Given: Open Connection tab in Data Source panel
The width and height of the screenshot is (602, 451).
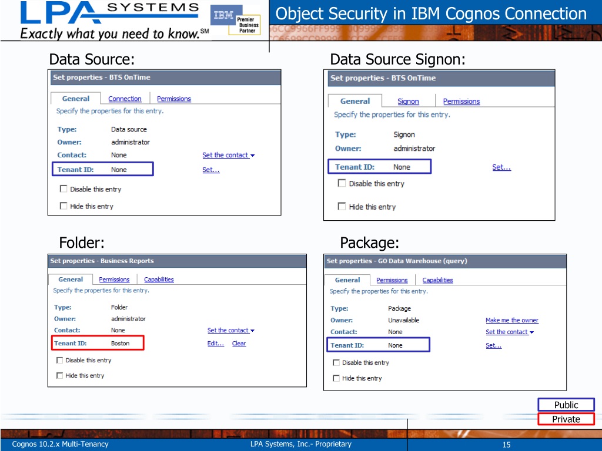Looking at the screenshot, I should point(125,99).
